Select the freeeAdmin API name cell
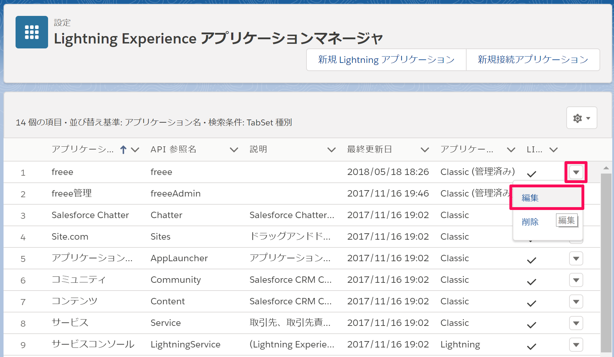Viewport: 614px width, 357px height. point(176,193)
